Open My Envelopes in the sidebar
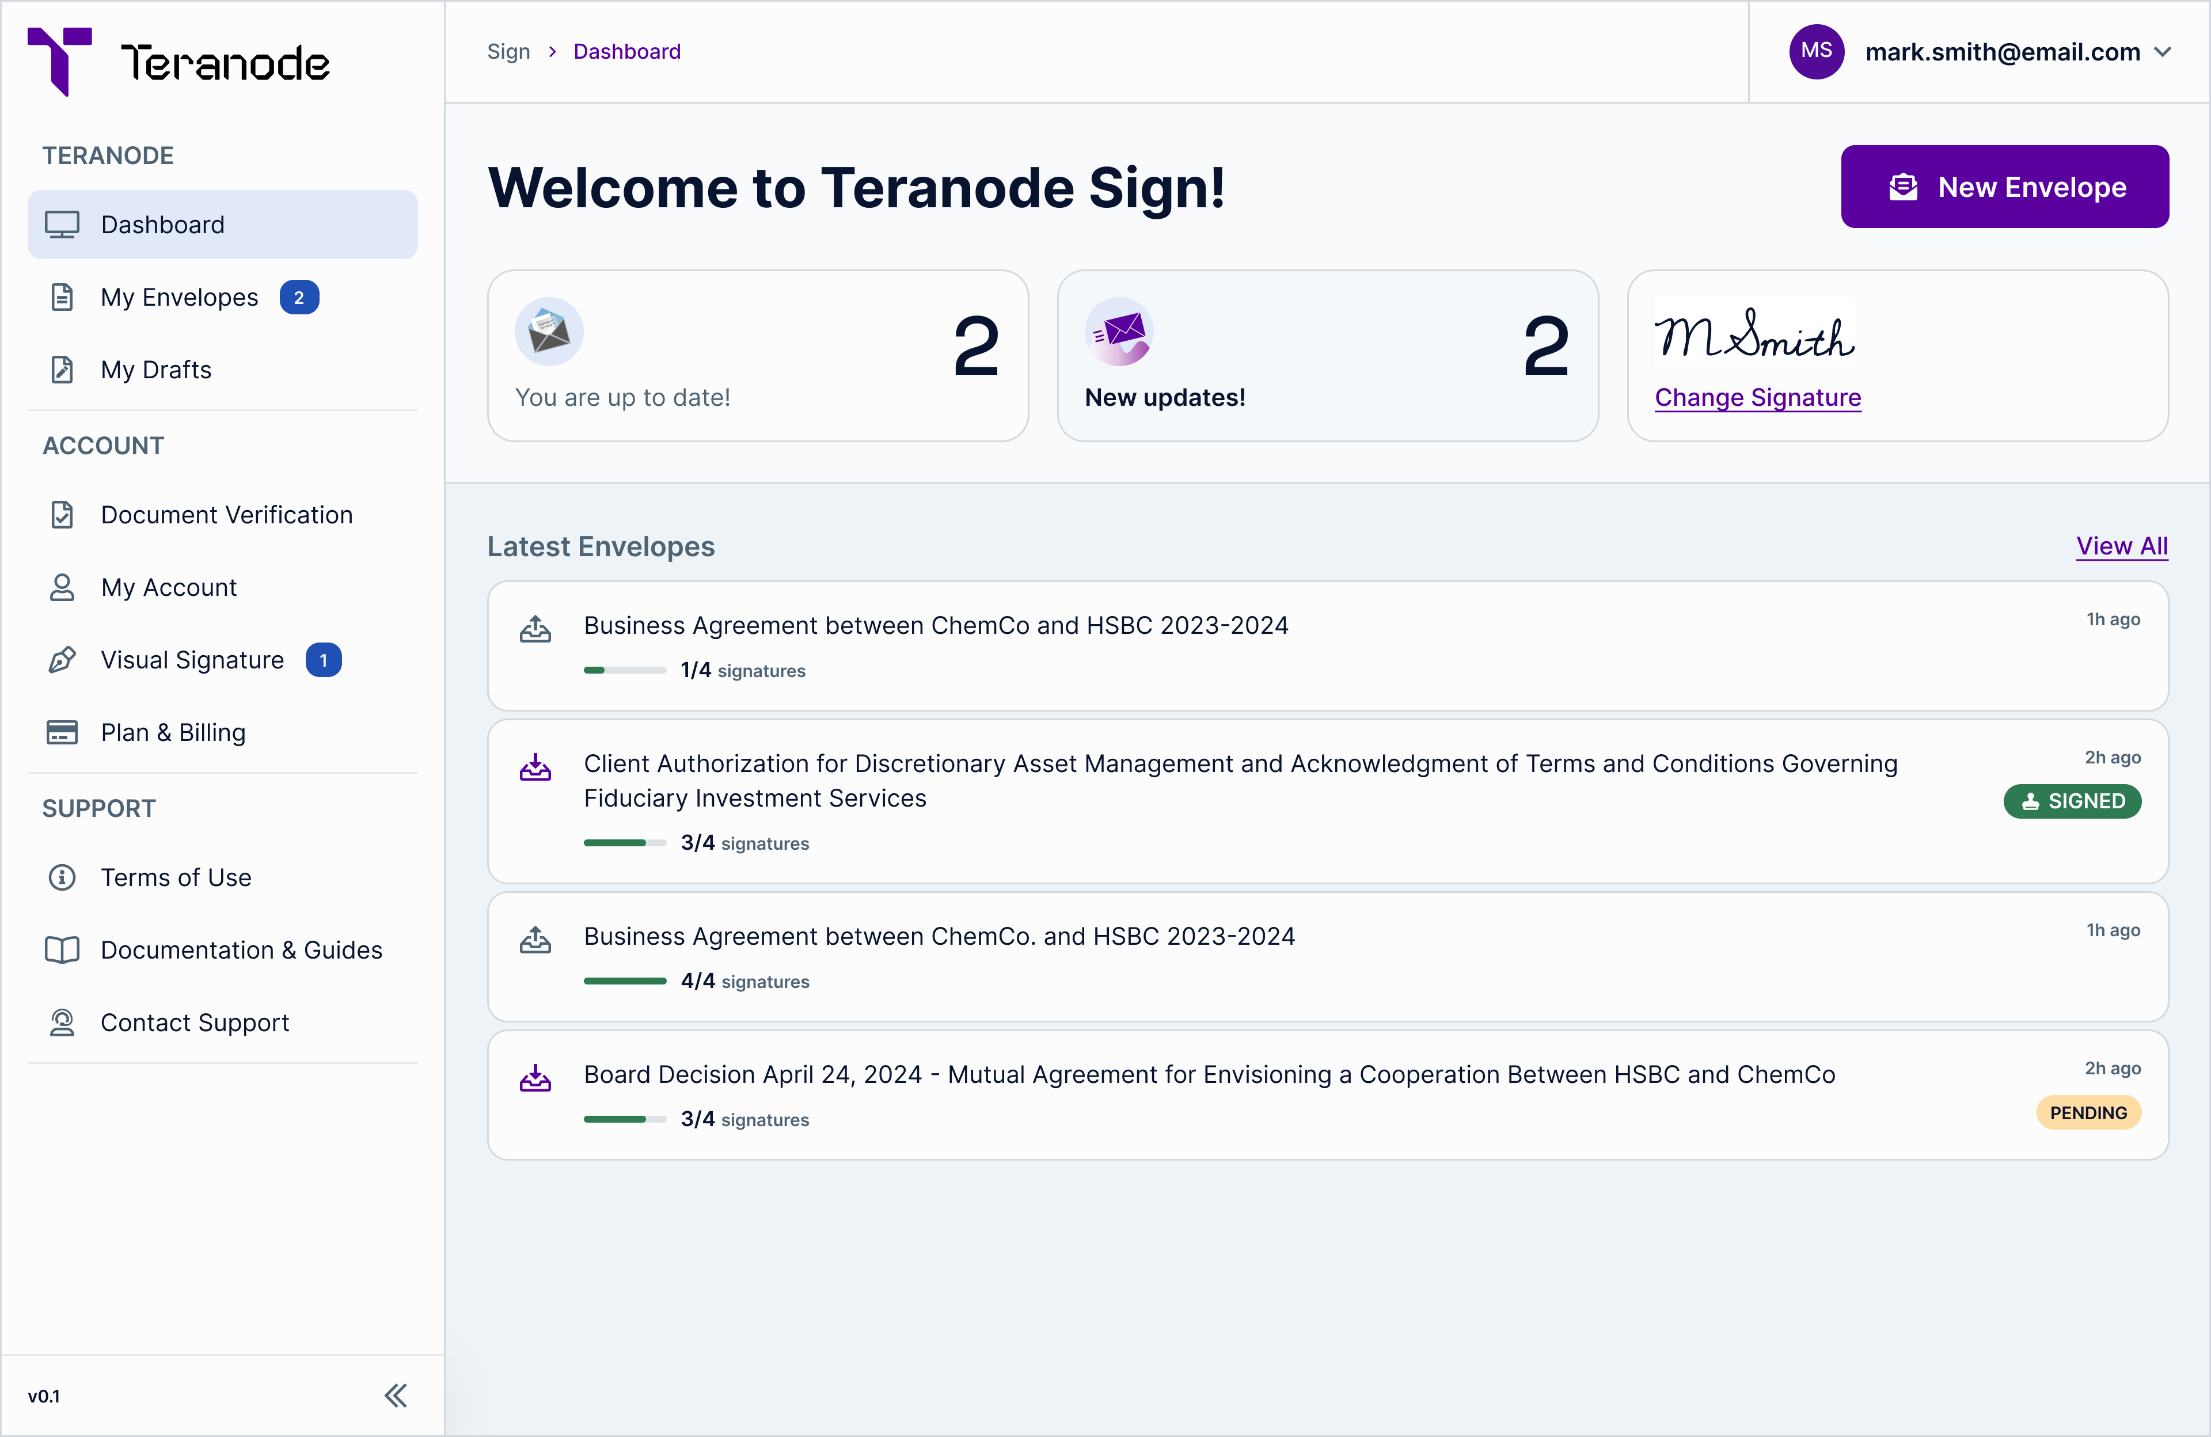2211x1437 pixels. tap(179, 297)
